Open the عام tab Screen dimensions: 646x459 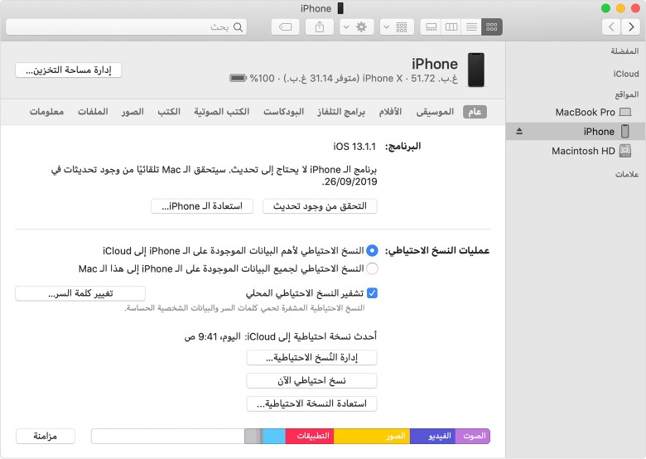475,112
